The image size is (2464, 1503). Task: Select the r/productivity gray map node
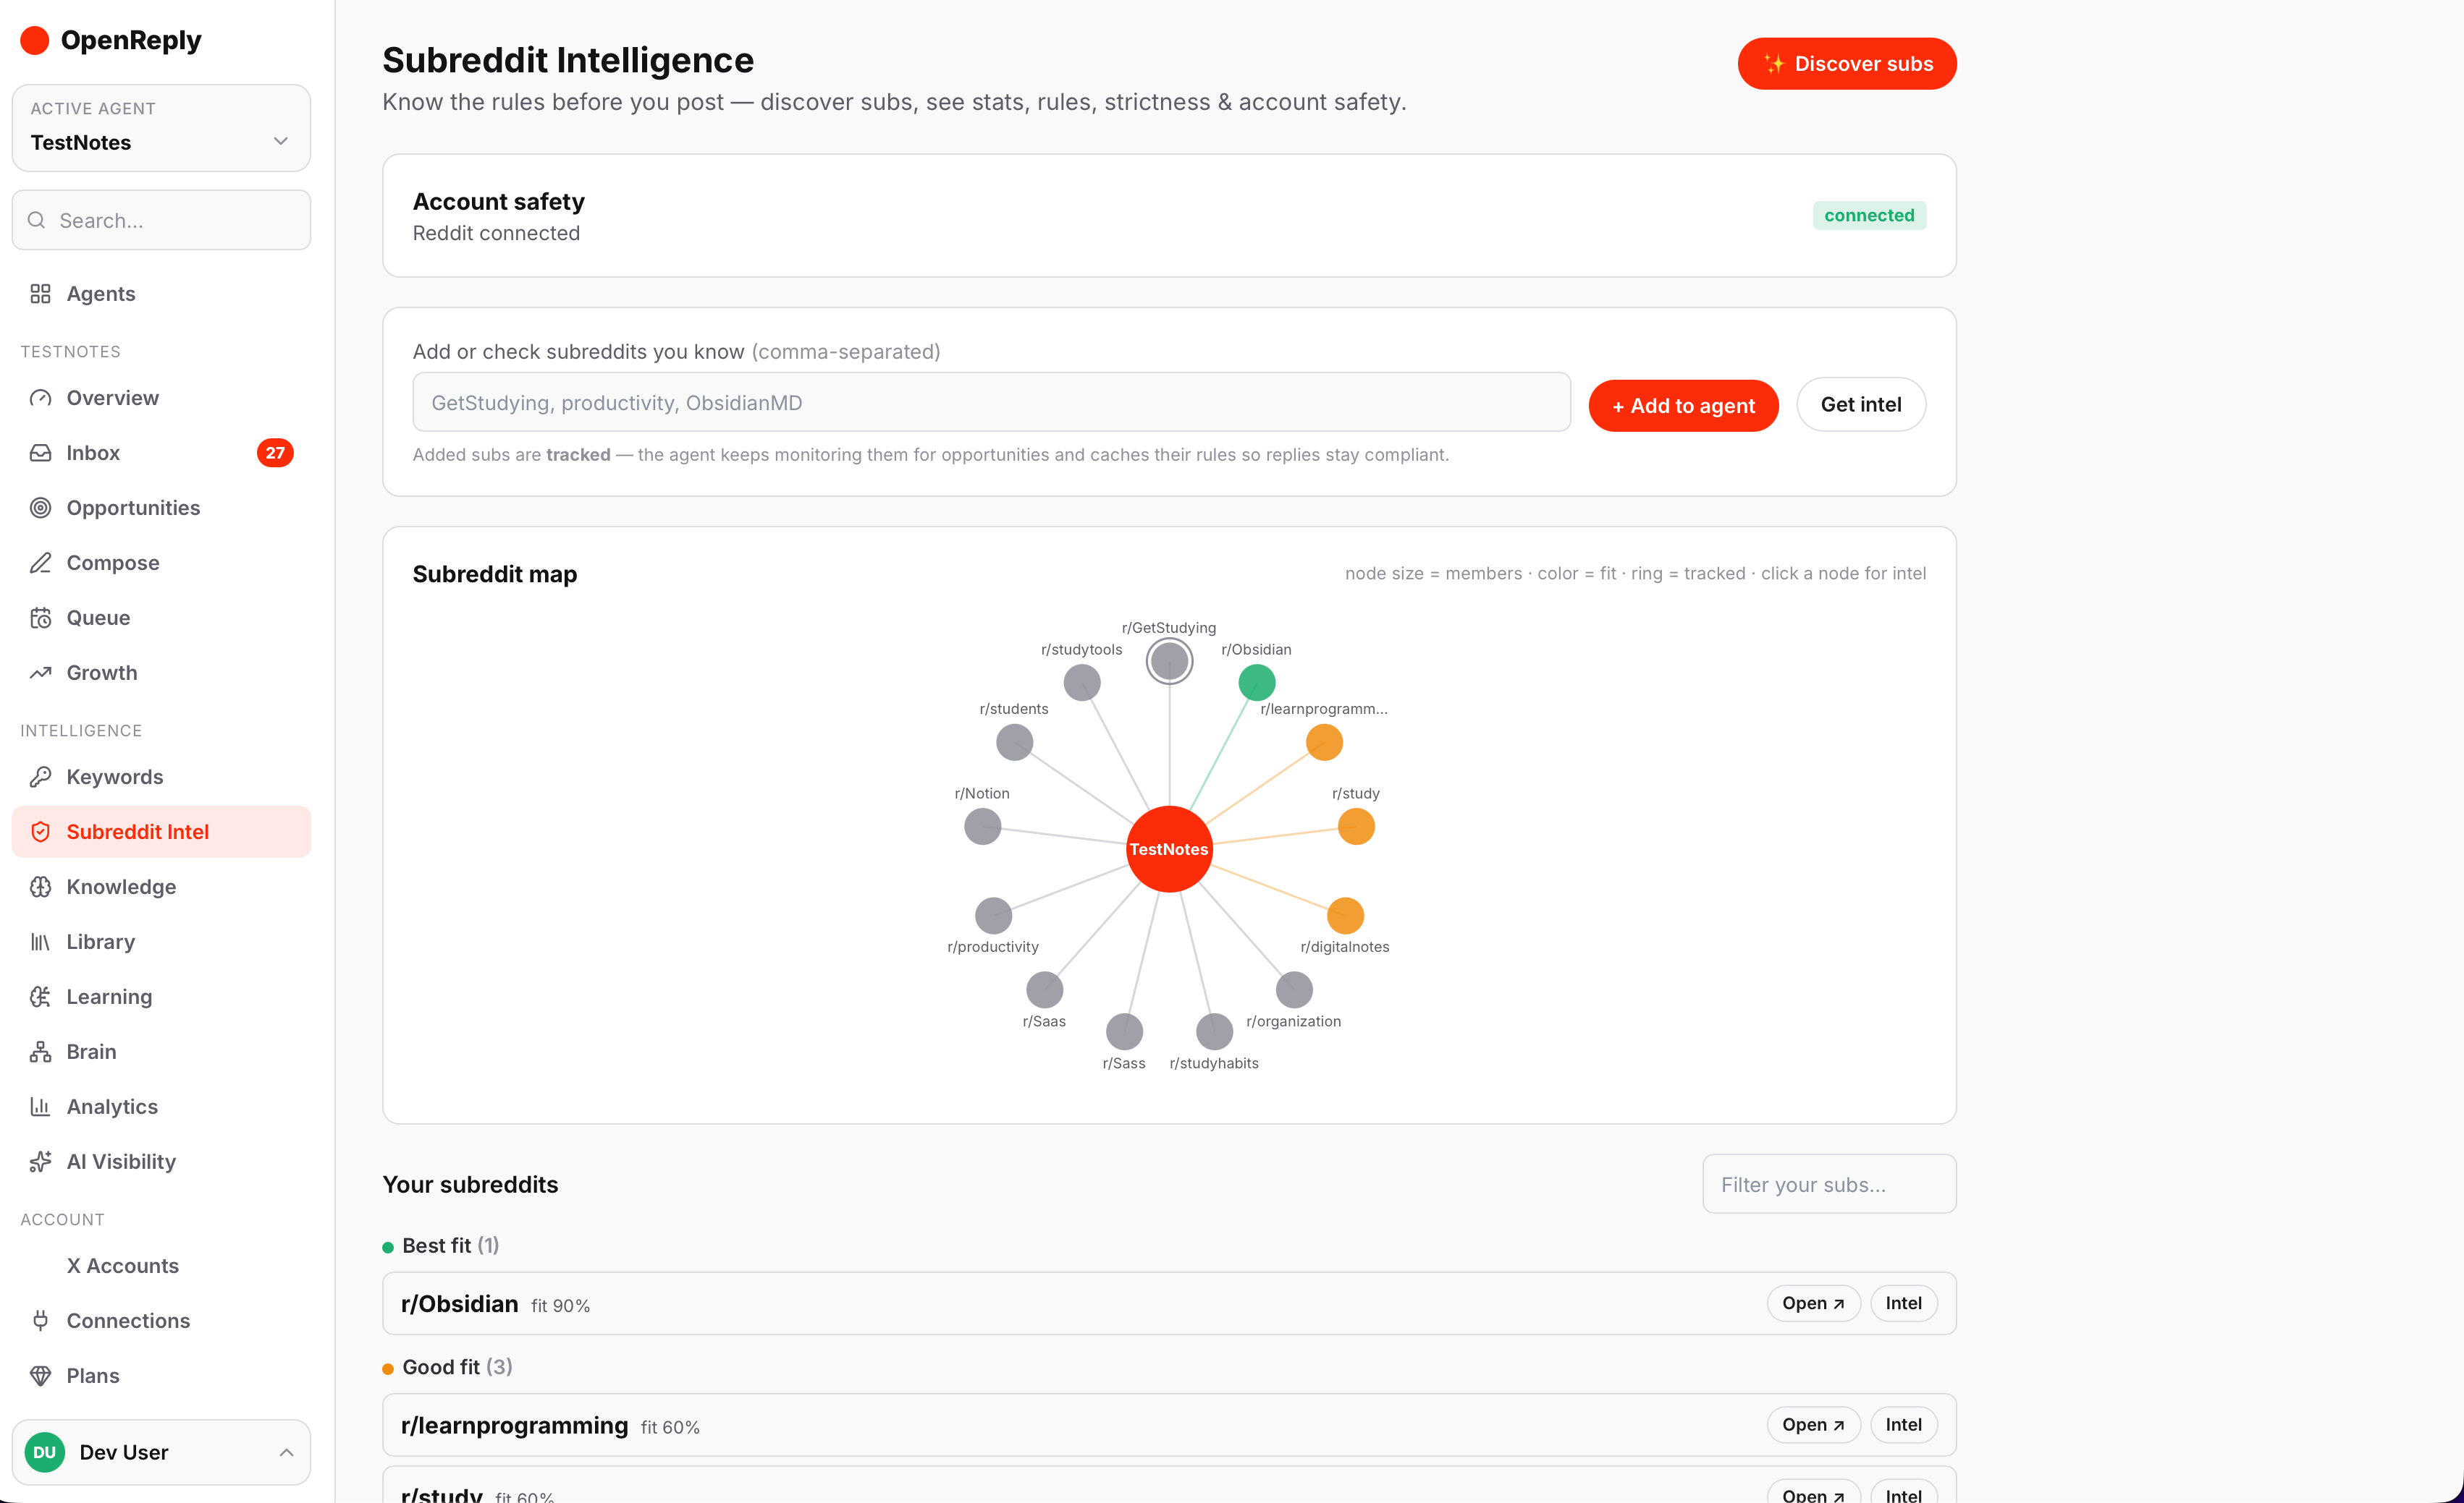pyautogui.click(x=993, y=916)
